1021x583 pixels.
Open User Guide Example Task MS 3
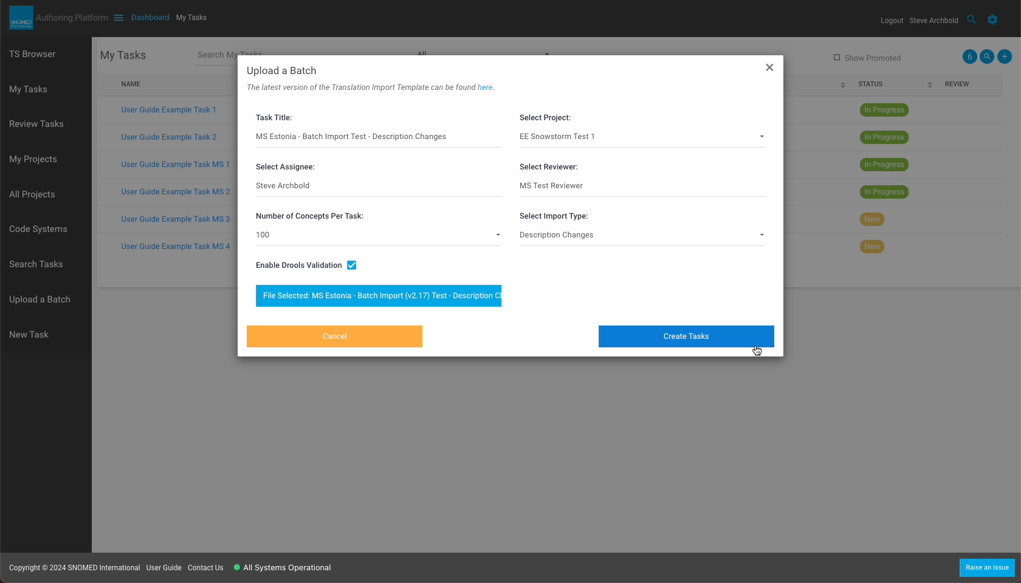(175, 219)
